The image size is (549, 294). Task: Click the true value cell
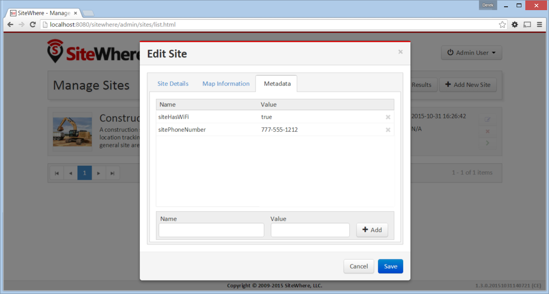click(266, 117)
